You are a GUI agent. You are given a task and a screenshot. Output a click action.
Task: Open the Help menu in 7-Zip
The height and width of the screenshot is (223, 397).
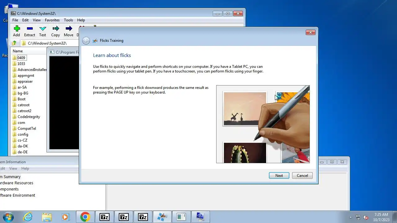coord(81,20)
